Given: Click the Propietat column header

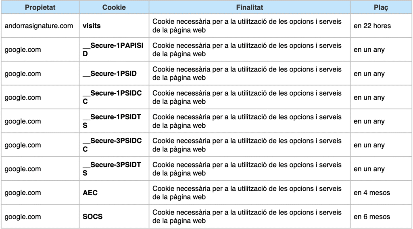Looking at the screenshot, I should click(40, 7).
